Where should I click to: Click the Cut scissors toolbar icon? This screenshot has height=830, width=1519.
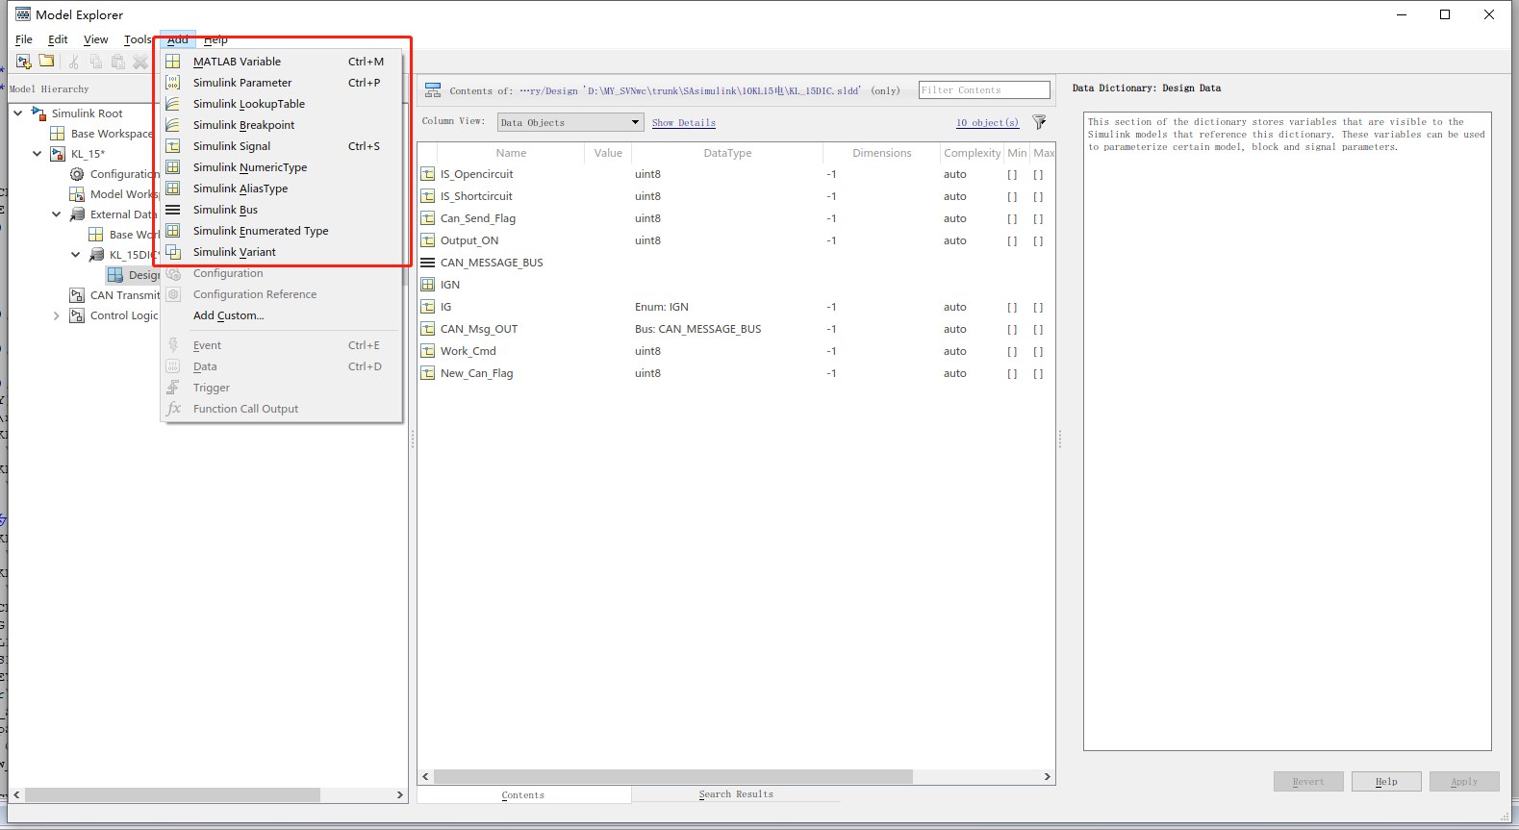click(x=73, y=62)
